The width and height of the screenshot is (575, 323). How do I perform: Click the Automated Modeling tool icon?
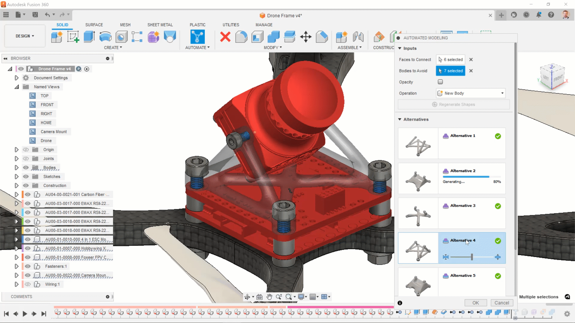(197, 37)
